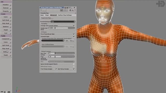Image resolution: width=166 pixels, height=93 pixels.
Task: Toggle Force Perpendicular Basis checkbox
Action: pos(74,34)
